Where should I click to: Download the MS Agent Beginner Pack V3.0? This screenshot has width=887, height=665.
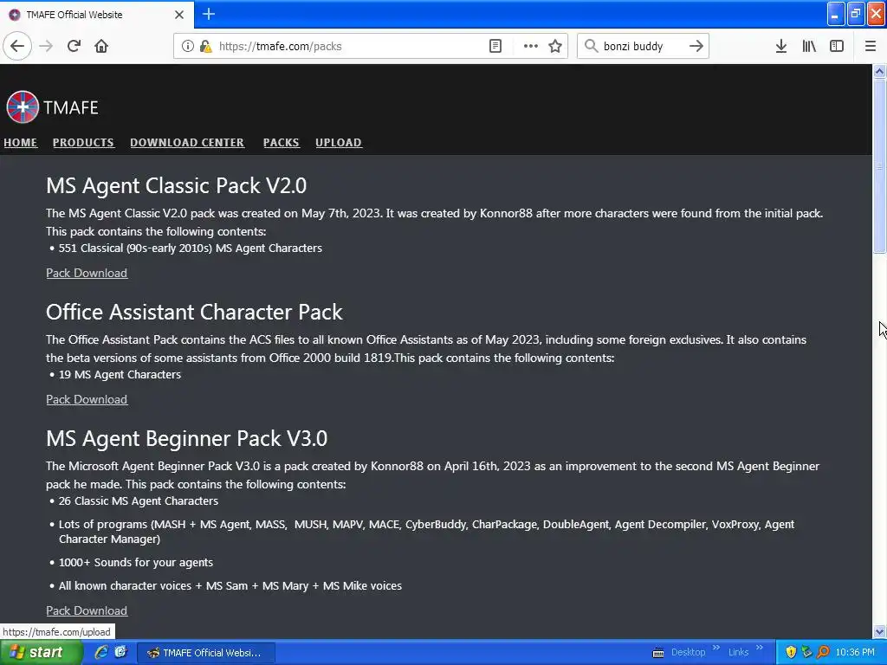click(x=87, y=610)
